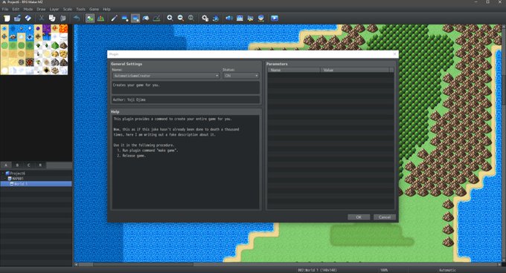Select the Shadow Pen tool
The width and height of the screenshot is (506, 273).
click(157, 18)
